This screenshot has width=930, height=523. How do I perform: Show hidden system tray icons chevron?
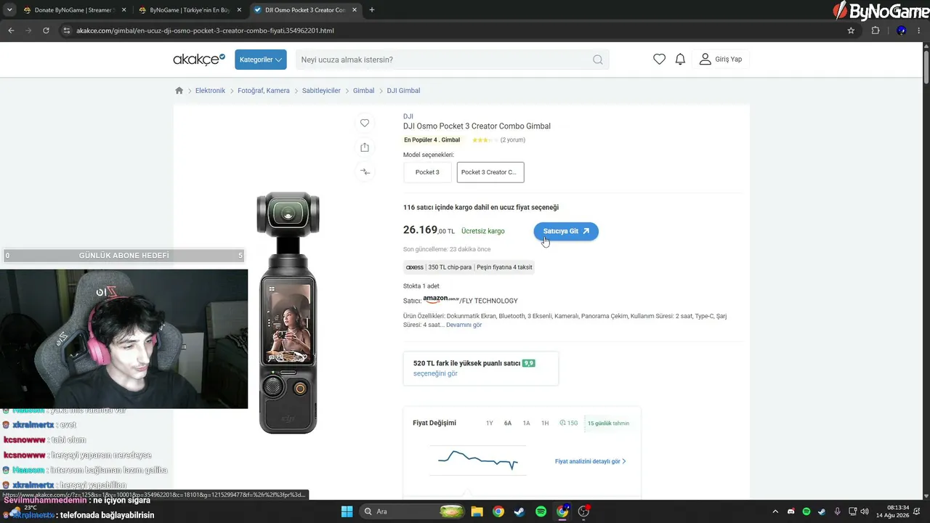click(775, 511)
